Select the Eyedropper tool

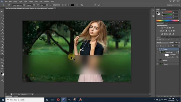[2, 26]
